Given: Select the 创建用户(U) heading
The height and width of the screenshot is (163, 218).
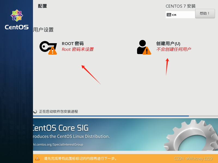Looking at the screenshot, I should [x=168, y=43].
